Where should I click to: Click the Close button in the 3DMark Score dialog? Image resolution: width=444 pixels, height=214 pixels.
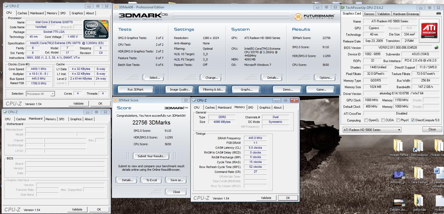(x=176, y=192)
